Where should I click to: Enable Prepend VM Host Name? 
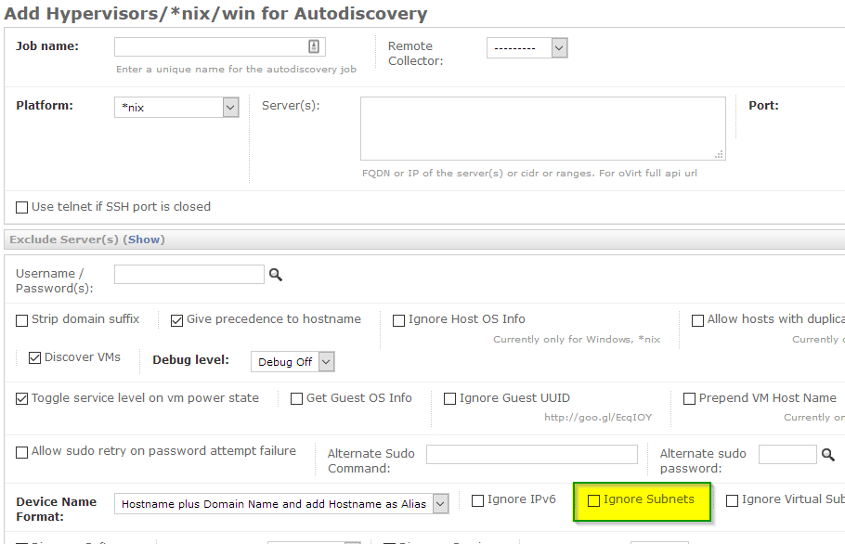coord(689,399)
